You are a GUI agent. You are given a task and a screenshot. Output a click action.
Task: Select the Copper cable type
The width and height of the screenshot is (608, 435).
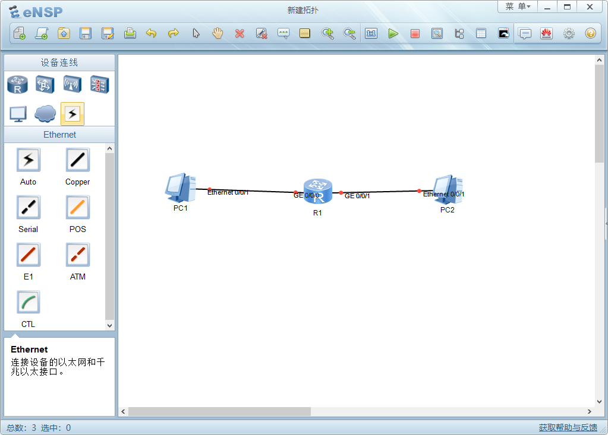point(78,160)
